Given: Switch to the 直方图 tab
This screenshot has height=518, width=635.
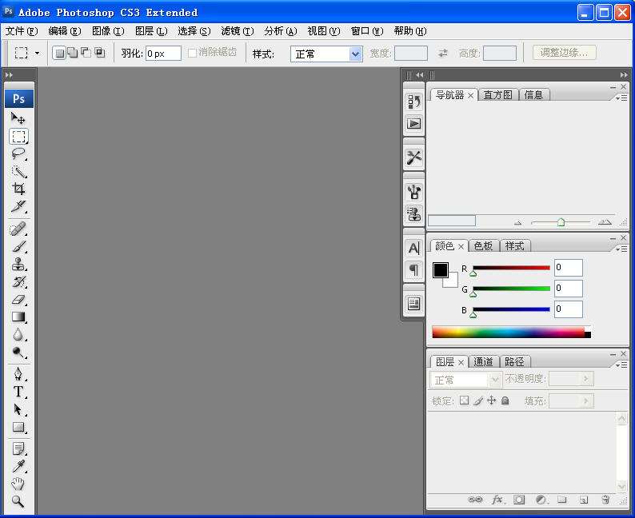Looking at the screenshot, I should click(x=498, y=95).
